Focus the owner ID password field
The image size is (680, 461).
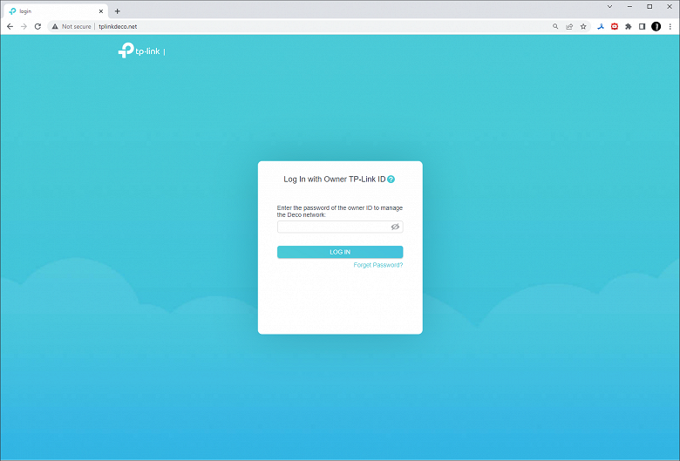[x=340, y=227]
